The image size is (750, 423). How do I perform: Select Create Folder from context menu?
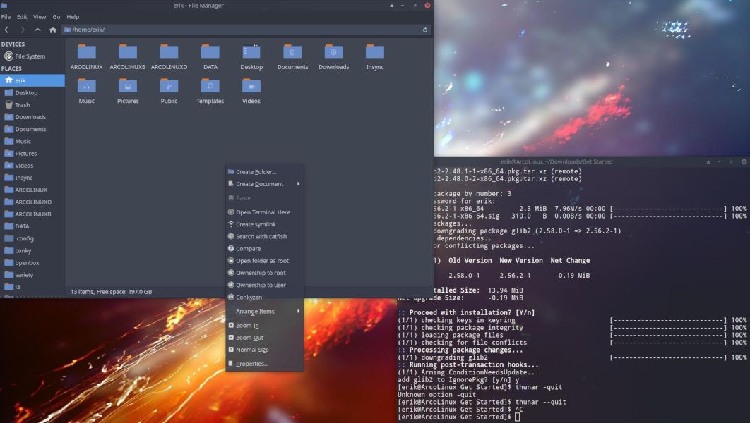[x=256, y=172]
